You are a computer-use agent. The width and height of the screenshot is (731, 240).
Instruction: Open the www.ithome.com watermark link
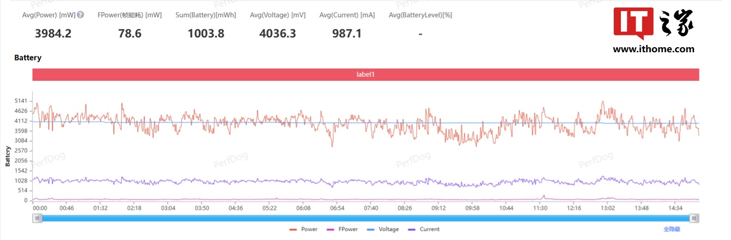tap(653, 49)
